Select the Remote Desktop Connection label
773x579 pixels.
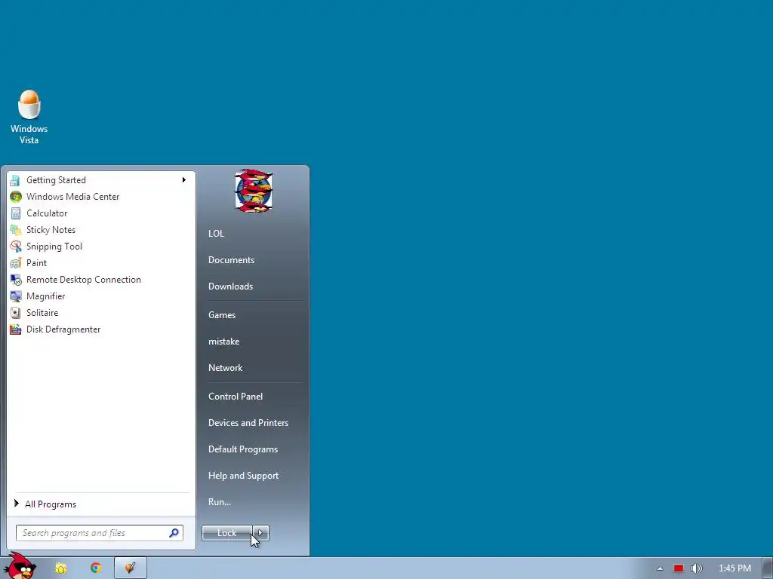tap(84, 280)
